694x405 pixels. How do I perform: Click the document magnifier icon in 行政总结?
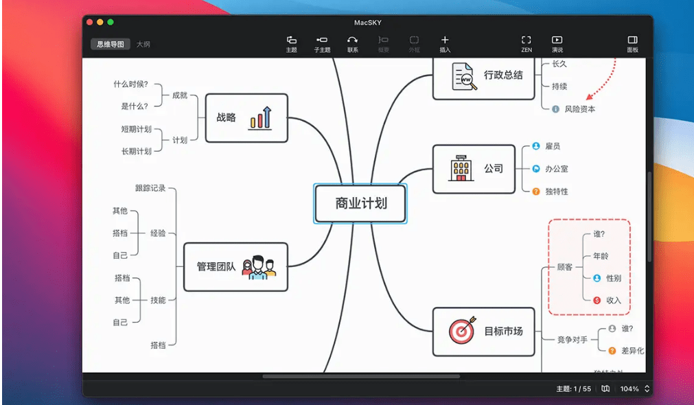(x=464, y=76)
